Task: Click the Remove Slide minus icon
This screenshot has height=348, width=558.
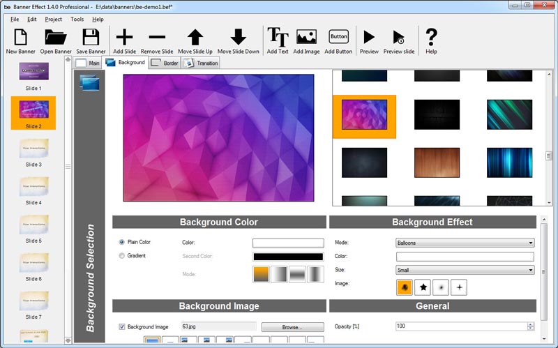Action: pos(157,38)
